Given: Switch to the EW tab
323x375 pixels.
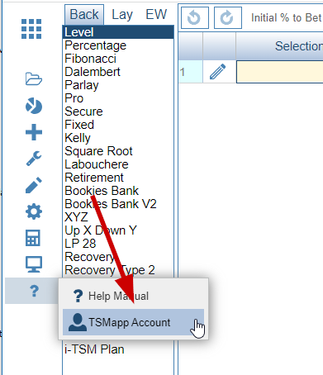Looking at the screenshot, I should click(156, 14).
